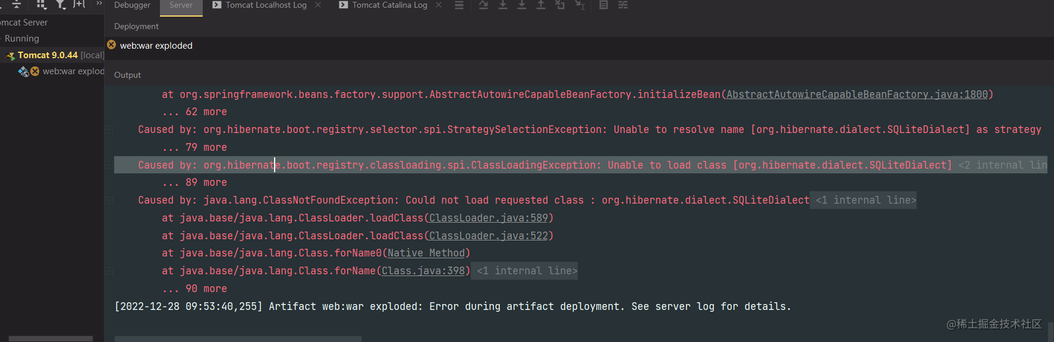The height and width of the screenshot is (342, 1054).
Task: Click the failed status icon in the services tree
Action: (35, 71)
